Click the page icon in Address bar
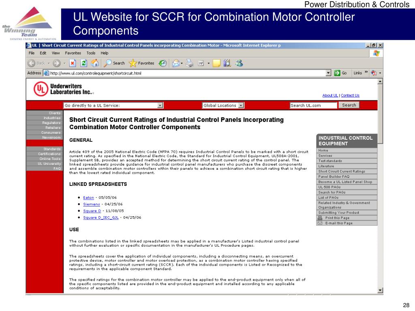The width and height of the screenshot is (415, 311). tap(46, 73)
